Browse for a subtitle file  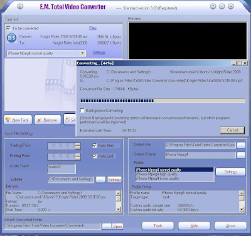[100, 180]
